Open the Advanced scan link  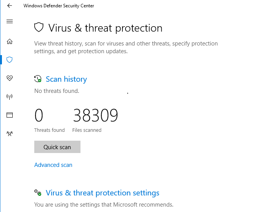click(53, 165)
